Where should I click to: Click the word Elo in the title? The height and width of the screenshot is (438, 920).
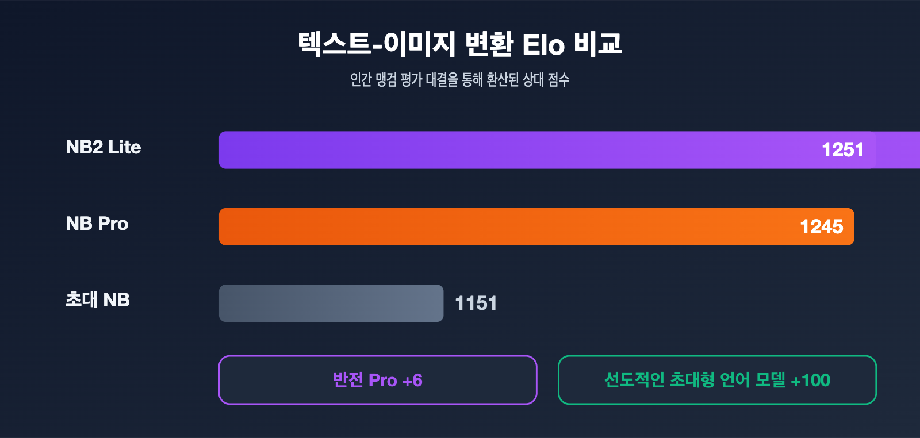[543, 45]
